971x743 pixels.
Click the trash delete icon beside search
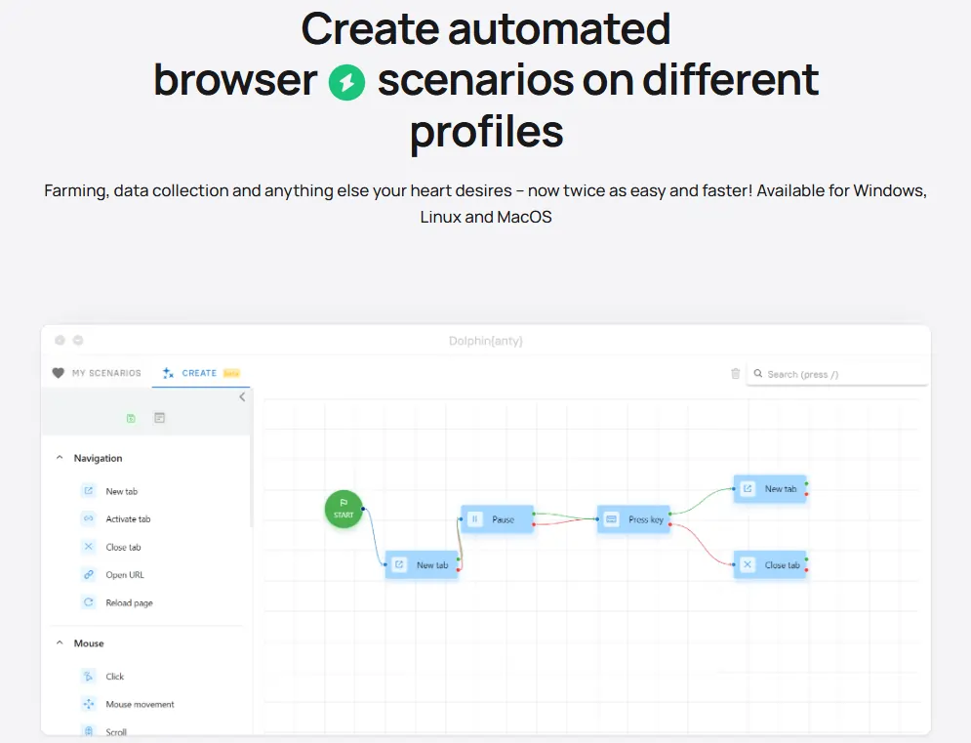[x=735, y=374]
